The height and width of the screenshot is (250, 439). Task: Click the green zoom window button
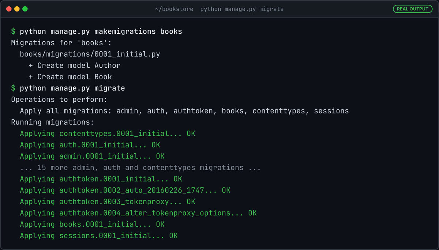tap(25, 9)
